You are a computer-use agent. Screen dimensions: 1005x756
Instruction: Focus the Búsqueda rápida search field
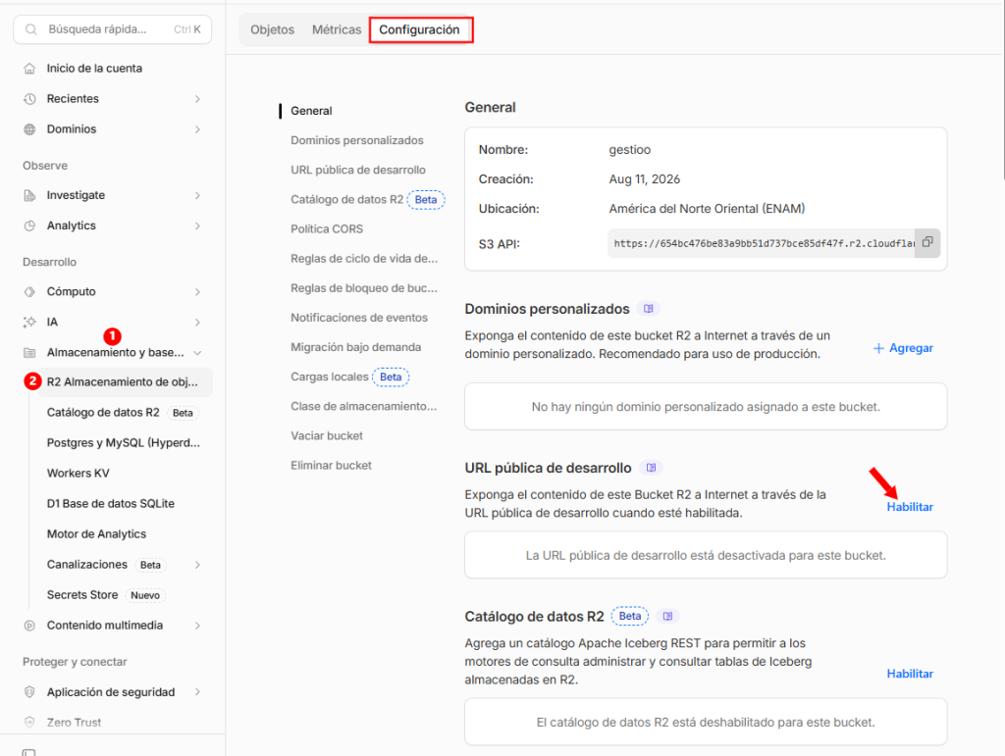pos(112,29)
